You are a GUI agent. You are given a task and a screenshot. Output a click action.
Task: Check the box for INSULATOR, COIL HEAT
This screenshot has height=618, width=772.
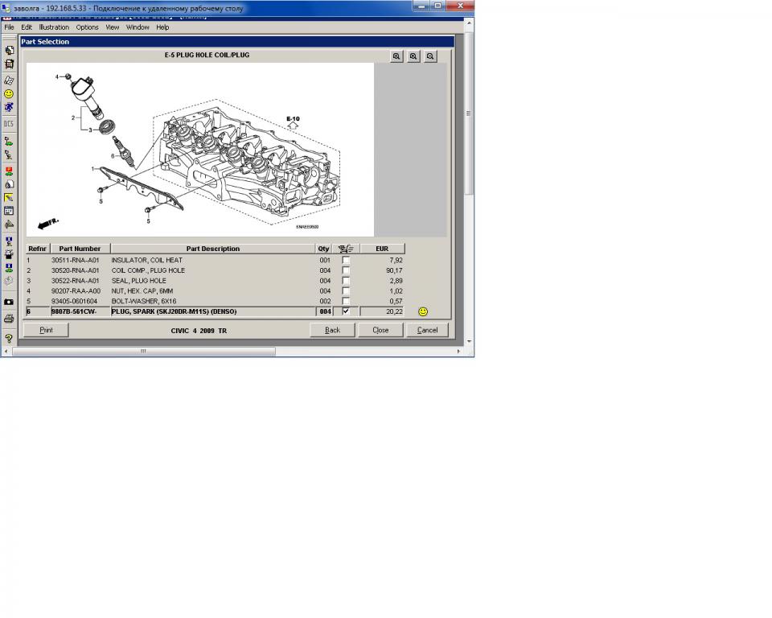pos(346,261)
